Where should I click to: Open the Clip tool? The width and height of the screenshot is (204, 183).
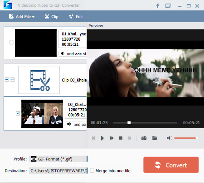click(x=52, y=17)
